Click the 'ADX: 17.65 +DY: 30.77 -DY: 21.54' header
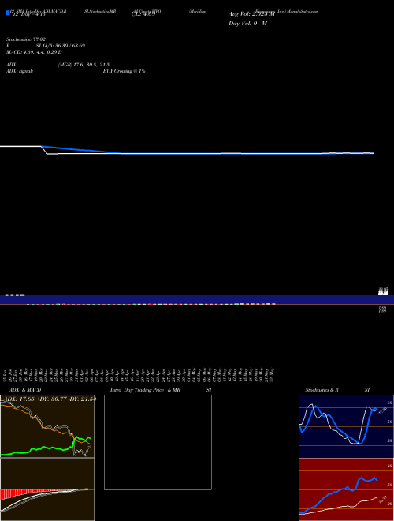394x521 pixels. tap(50, 399)
